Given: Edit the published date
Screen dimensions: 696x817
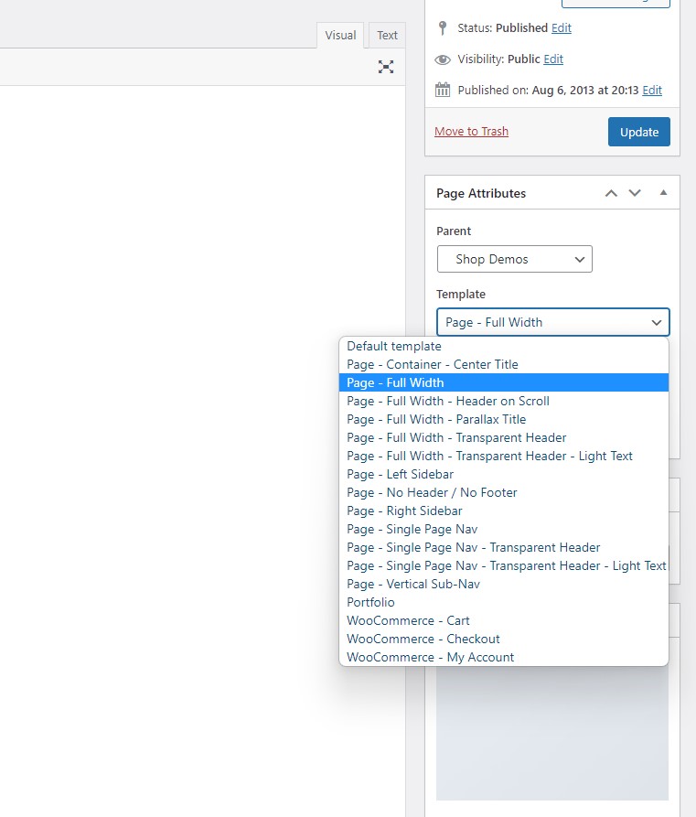Looking at the screenshot, I should pos(652,91).
